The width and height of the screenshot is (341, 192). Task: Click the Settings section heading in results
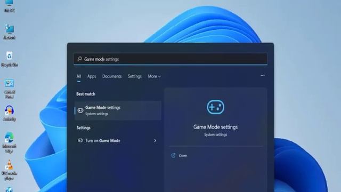point(83,128)
